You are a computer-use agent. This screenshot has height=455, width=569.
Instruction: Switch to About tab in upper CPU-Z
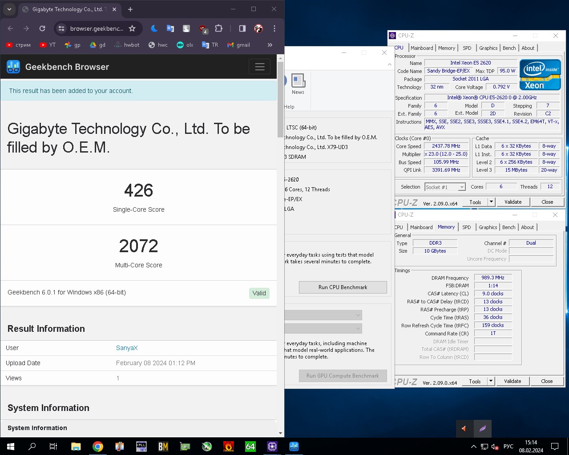[528, 48]
